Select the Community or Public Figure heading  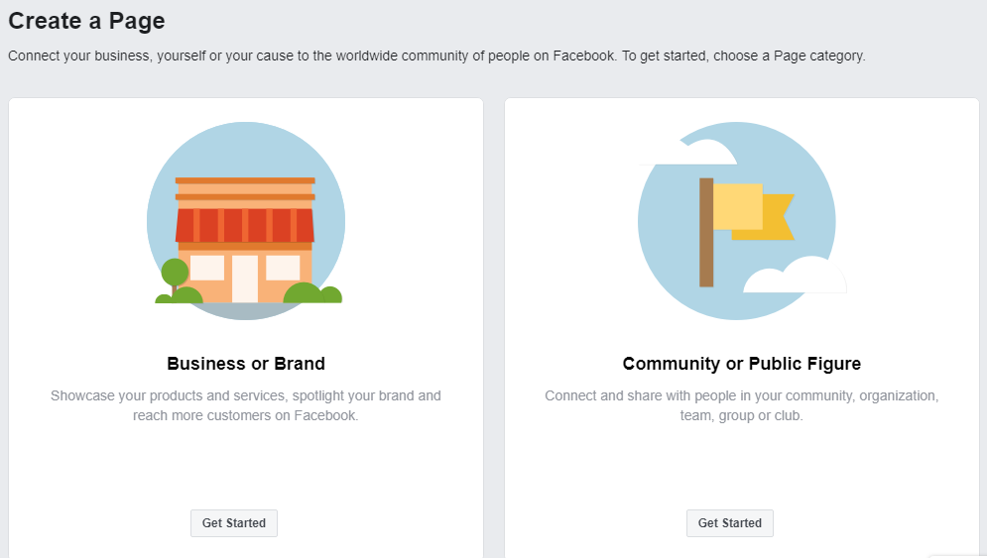click(742, 364)
